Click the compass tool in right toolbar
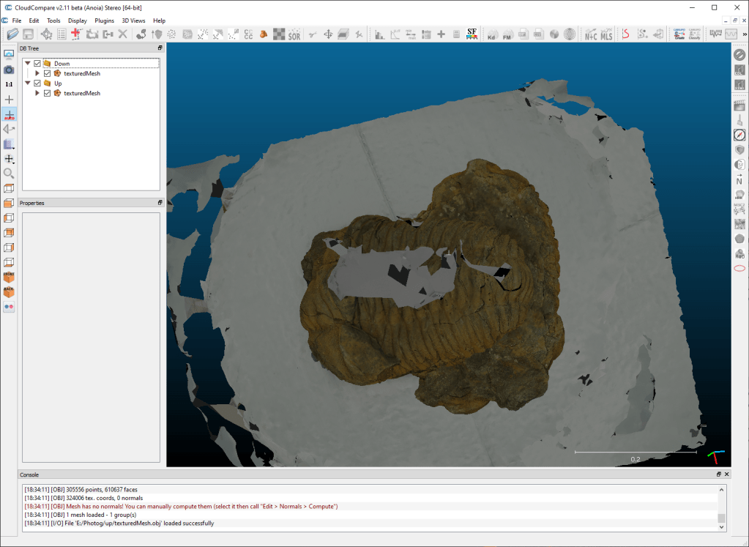 click(739, 135)
